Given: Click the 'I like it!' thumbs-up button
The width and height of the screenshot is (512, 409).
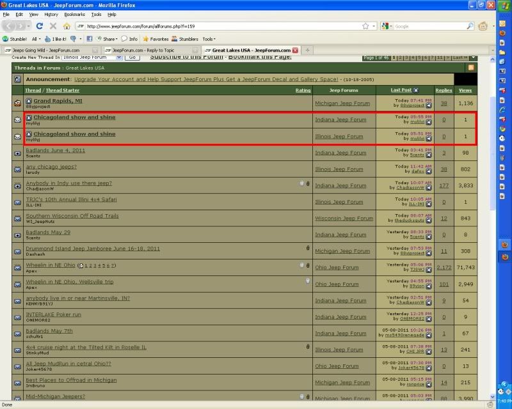Looking at the screenshot, I should [56, 39].
